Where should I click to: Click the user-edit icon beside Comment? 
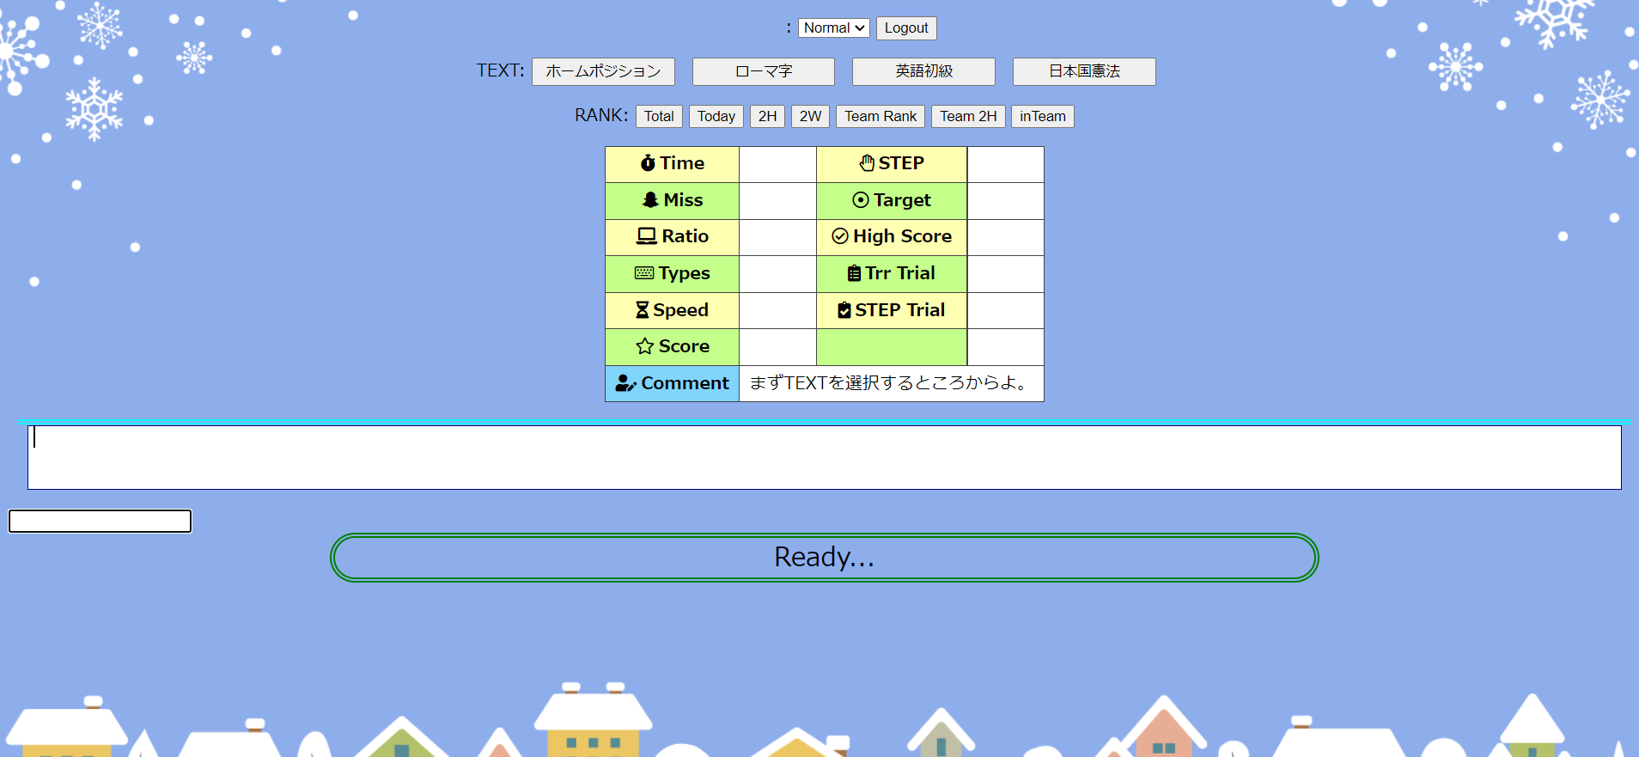626,383
